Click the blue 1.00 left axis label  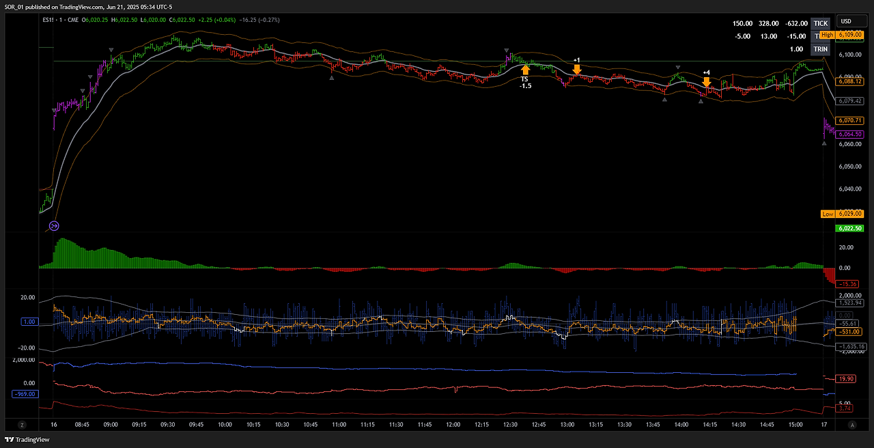29,321
